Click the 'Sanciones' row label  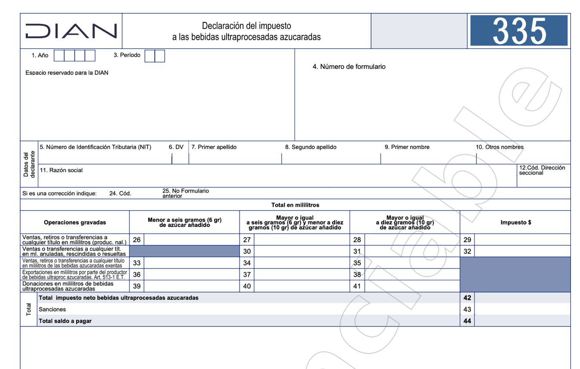pyautogui.click(x=52, y=310)
